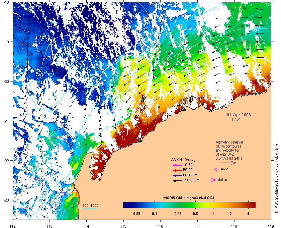
Task: Click the longitude label 116
Action: 160,226
